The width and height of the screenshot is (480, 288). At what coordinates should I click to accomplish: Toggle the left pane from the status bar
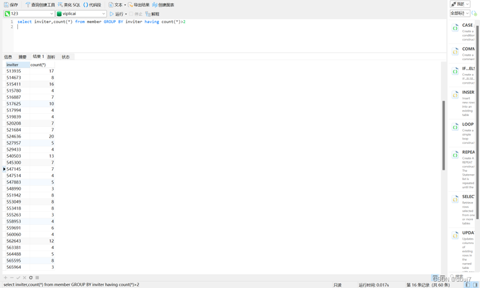point(467,285)
